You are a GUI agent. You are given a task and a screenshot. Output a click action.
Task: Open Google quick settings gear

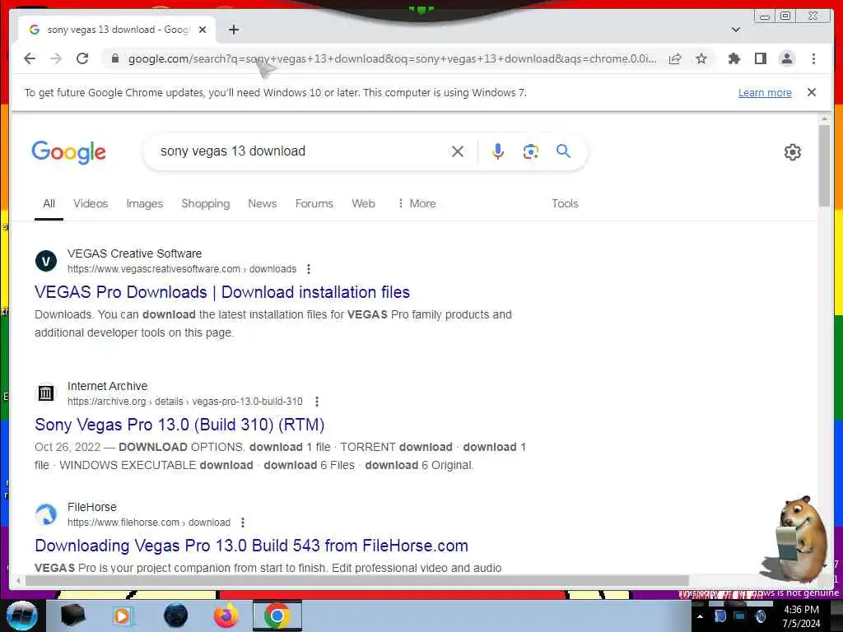[792, 152]
